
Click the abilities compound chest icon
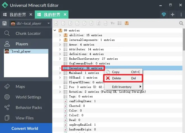click(66, 35)
